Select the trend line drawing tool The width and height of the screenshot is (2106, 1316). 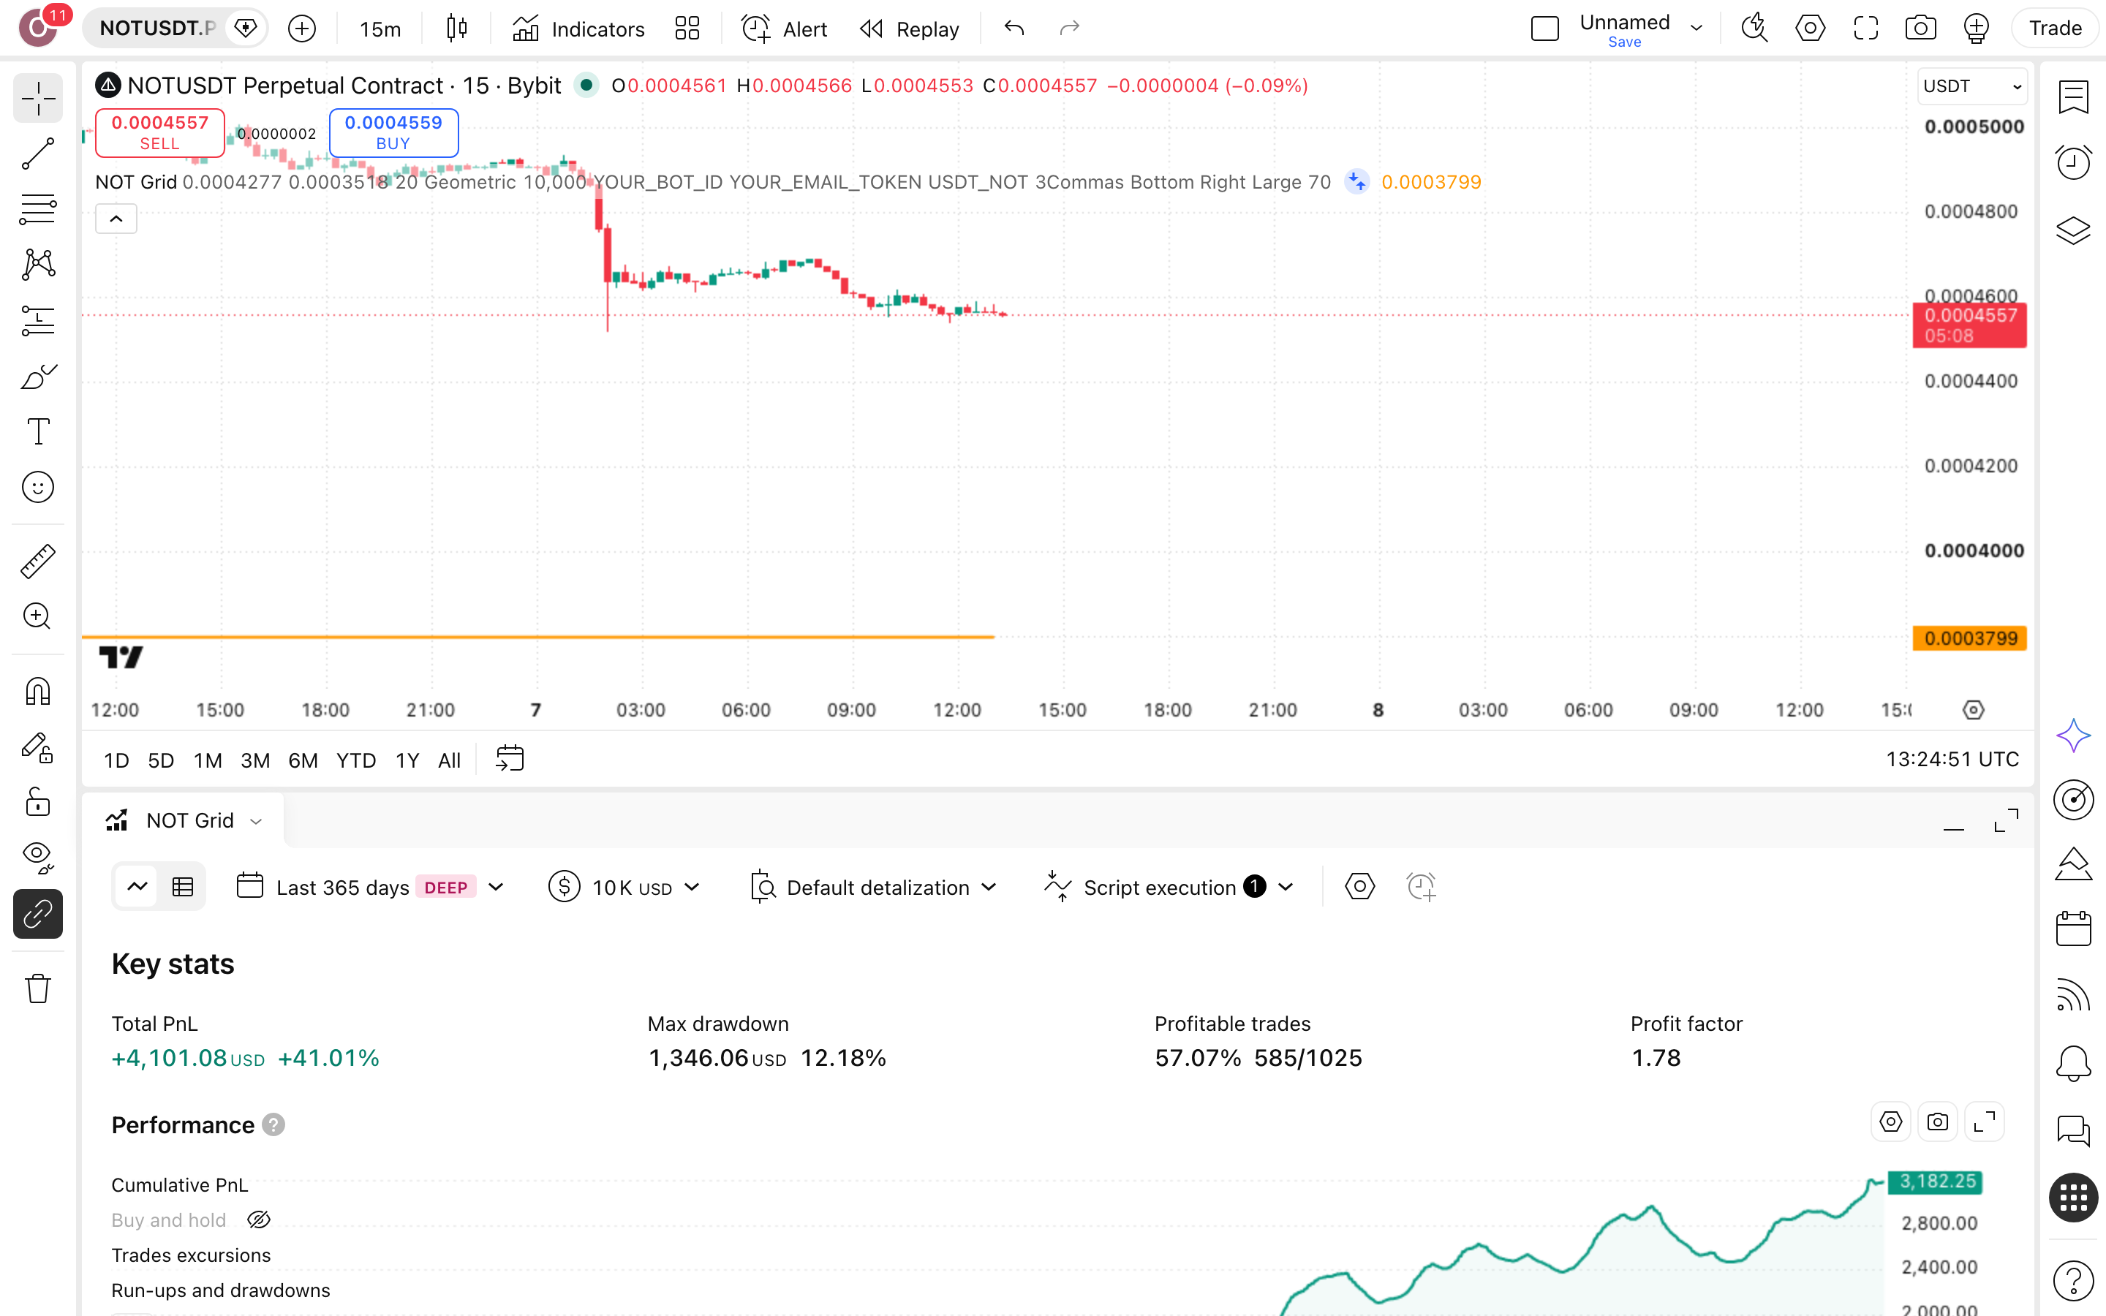(x=37, y=154)
